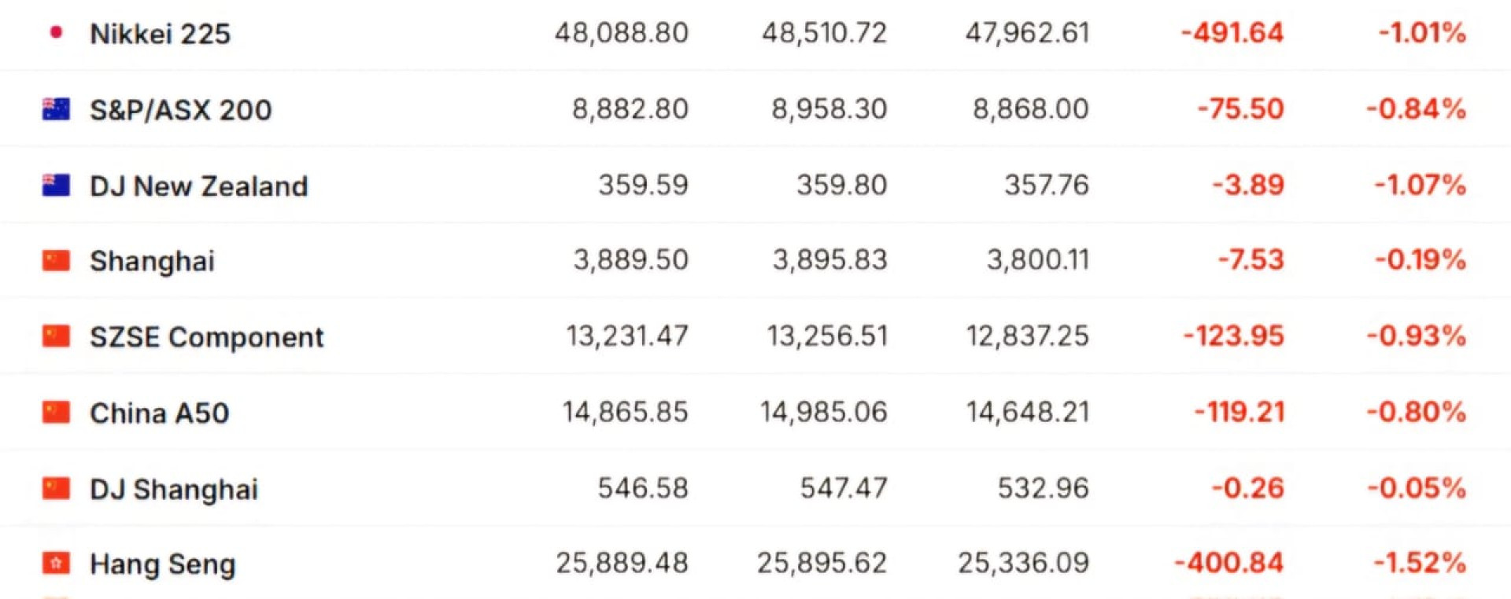This screenshot has height=599, width=1511.
Task: Click the New Zealand flag icon
Action: pyautogui.click(x=56, y=186)
